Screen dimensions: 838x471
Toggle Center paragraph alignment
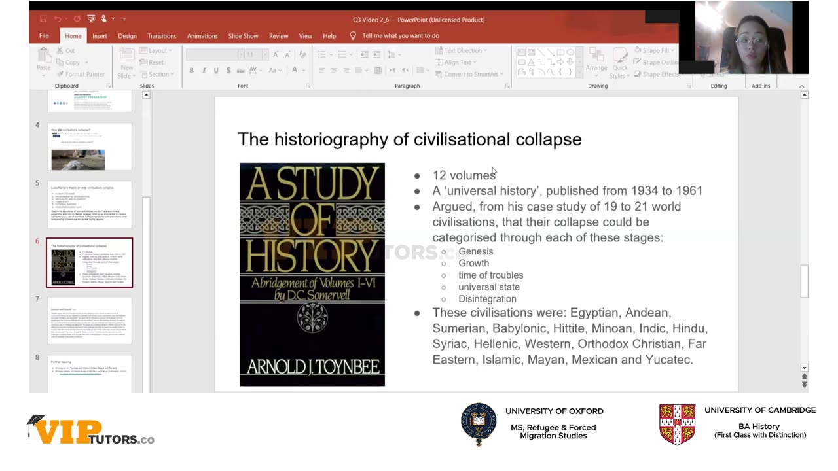334,70
